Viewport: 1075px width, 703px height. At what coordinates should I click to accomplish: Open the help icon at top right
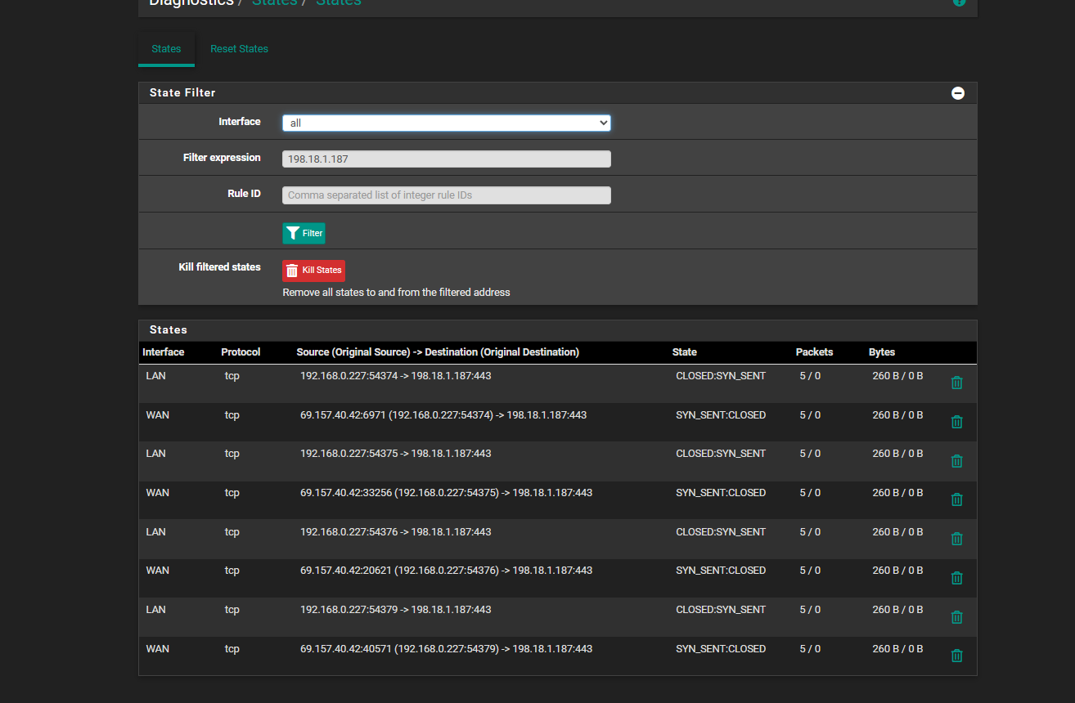click(x=960, y=2)
